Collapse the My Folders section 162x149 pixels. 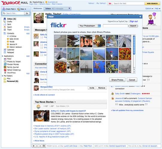point(2,76)
